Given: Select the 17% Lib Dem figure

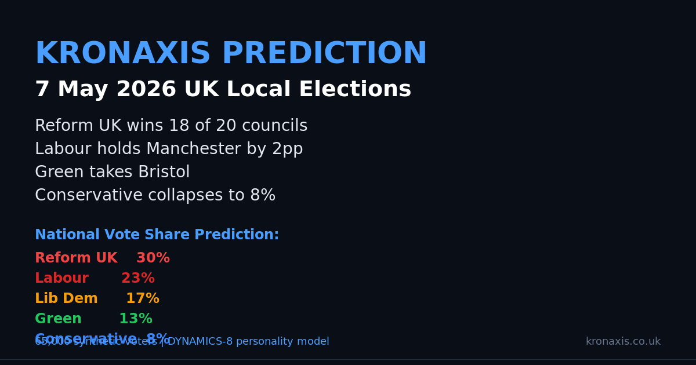Looking at the screenshot, I should pos(143,299).
